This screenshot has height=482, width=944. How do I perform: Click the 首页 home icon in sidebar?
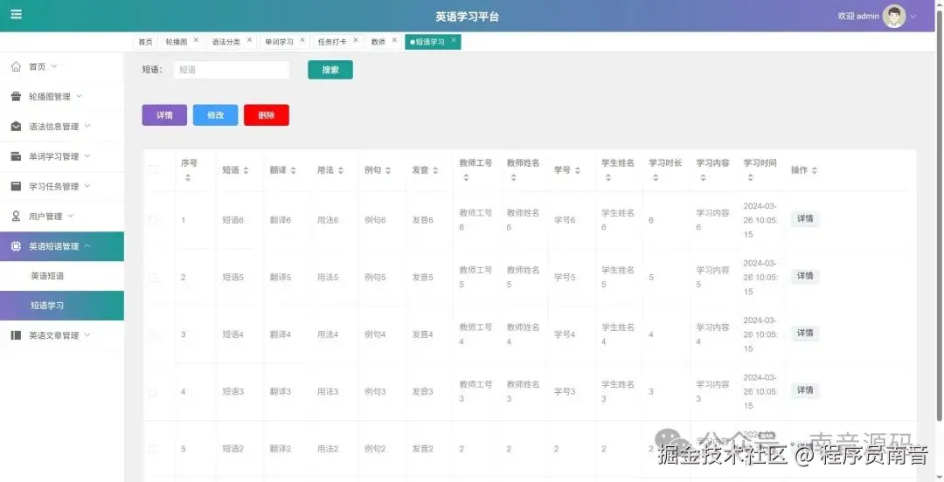tap(17, 66)
